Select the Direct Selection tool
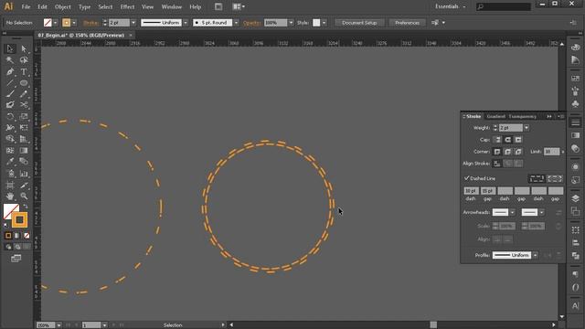Screen dimensions: 585x329 pos(24,48)
